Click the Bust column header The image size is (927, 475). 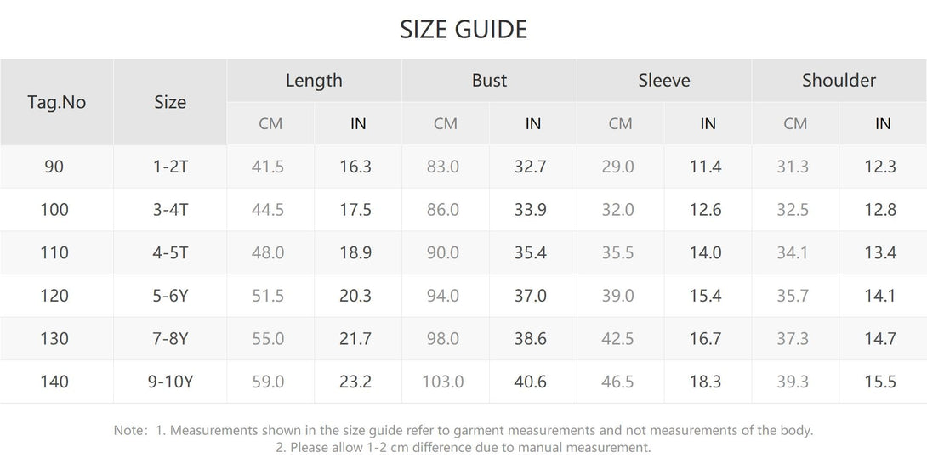[489, 81]
